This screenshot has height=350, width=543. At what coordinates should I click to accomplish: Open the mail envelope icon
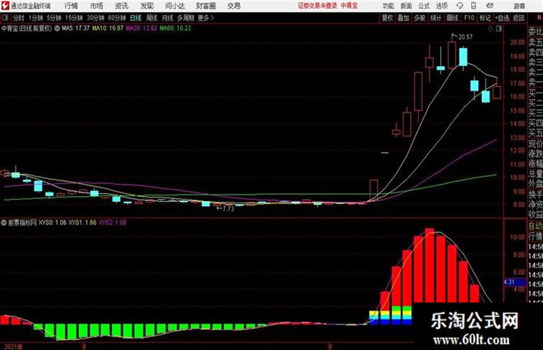point(490,6)
